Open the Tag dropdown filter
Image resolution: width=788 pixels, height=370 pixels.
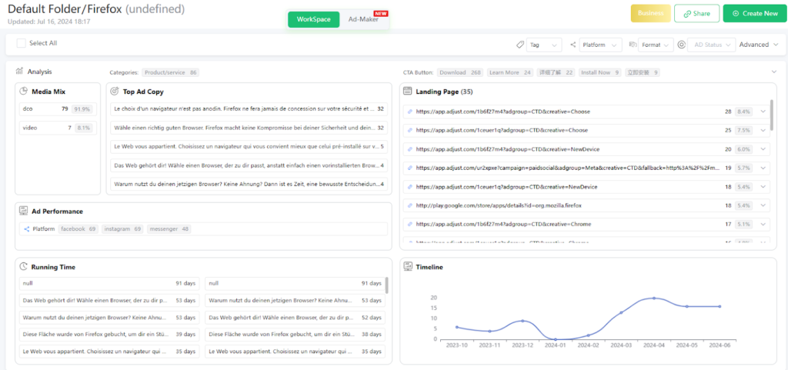[544, 45]
